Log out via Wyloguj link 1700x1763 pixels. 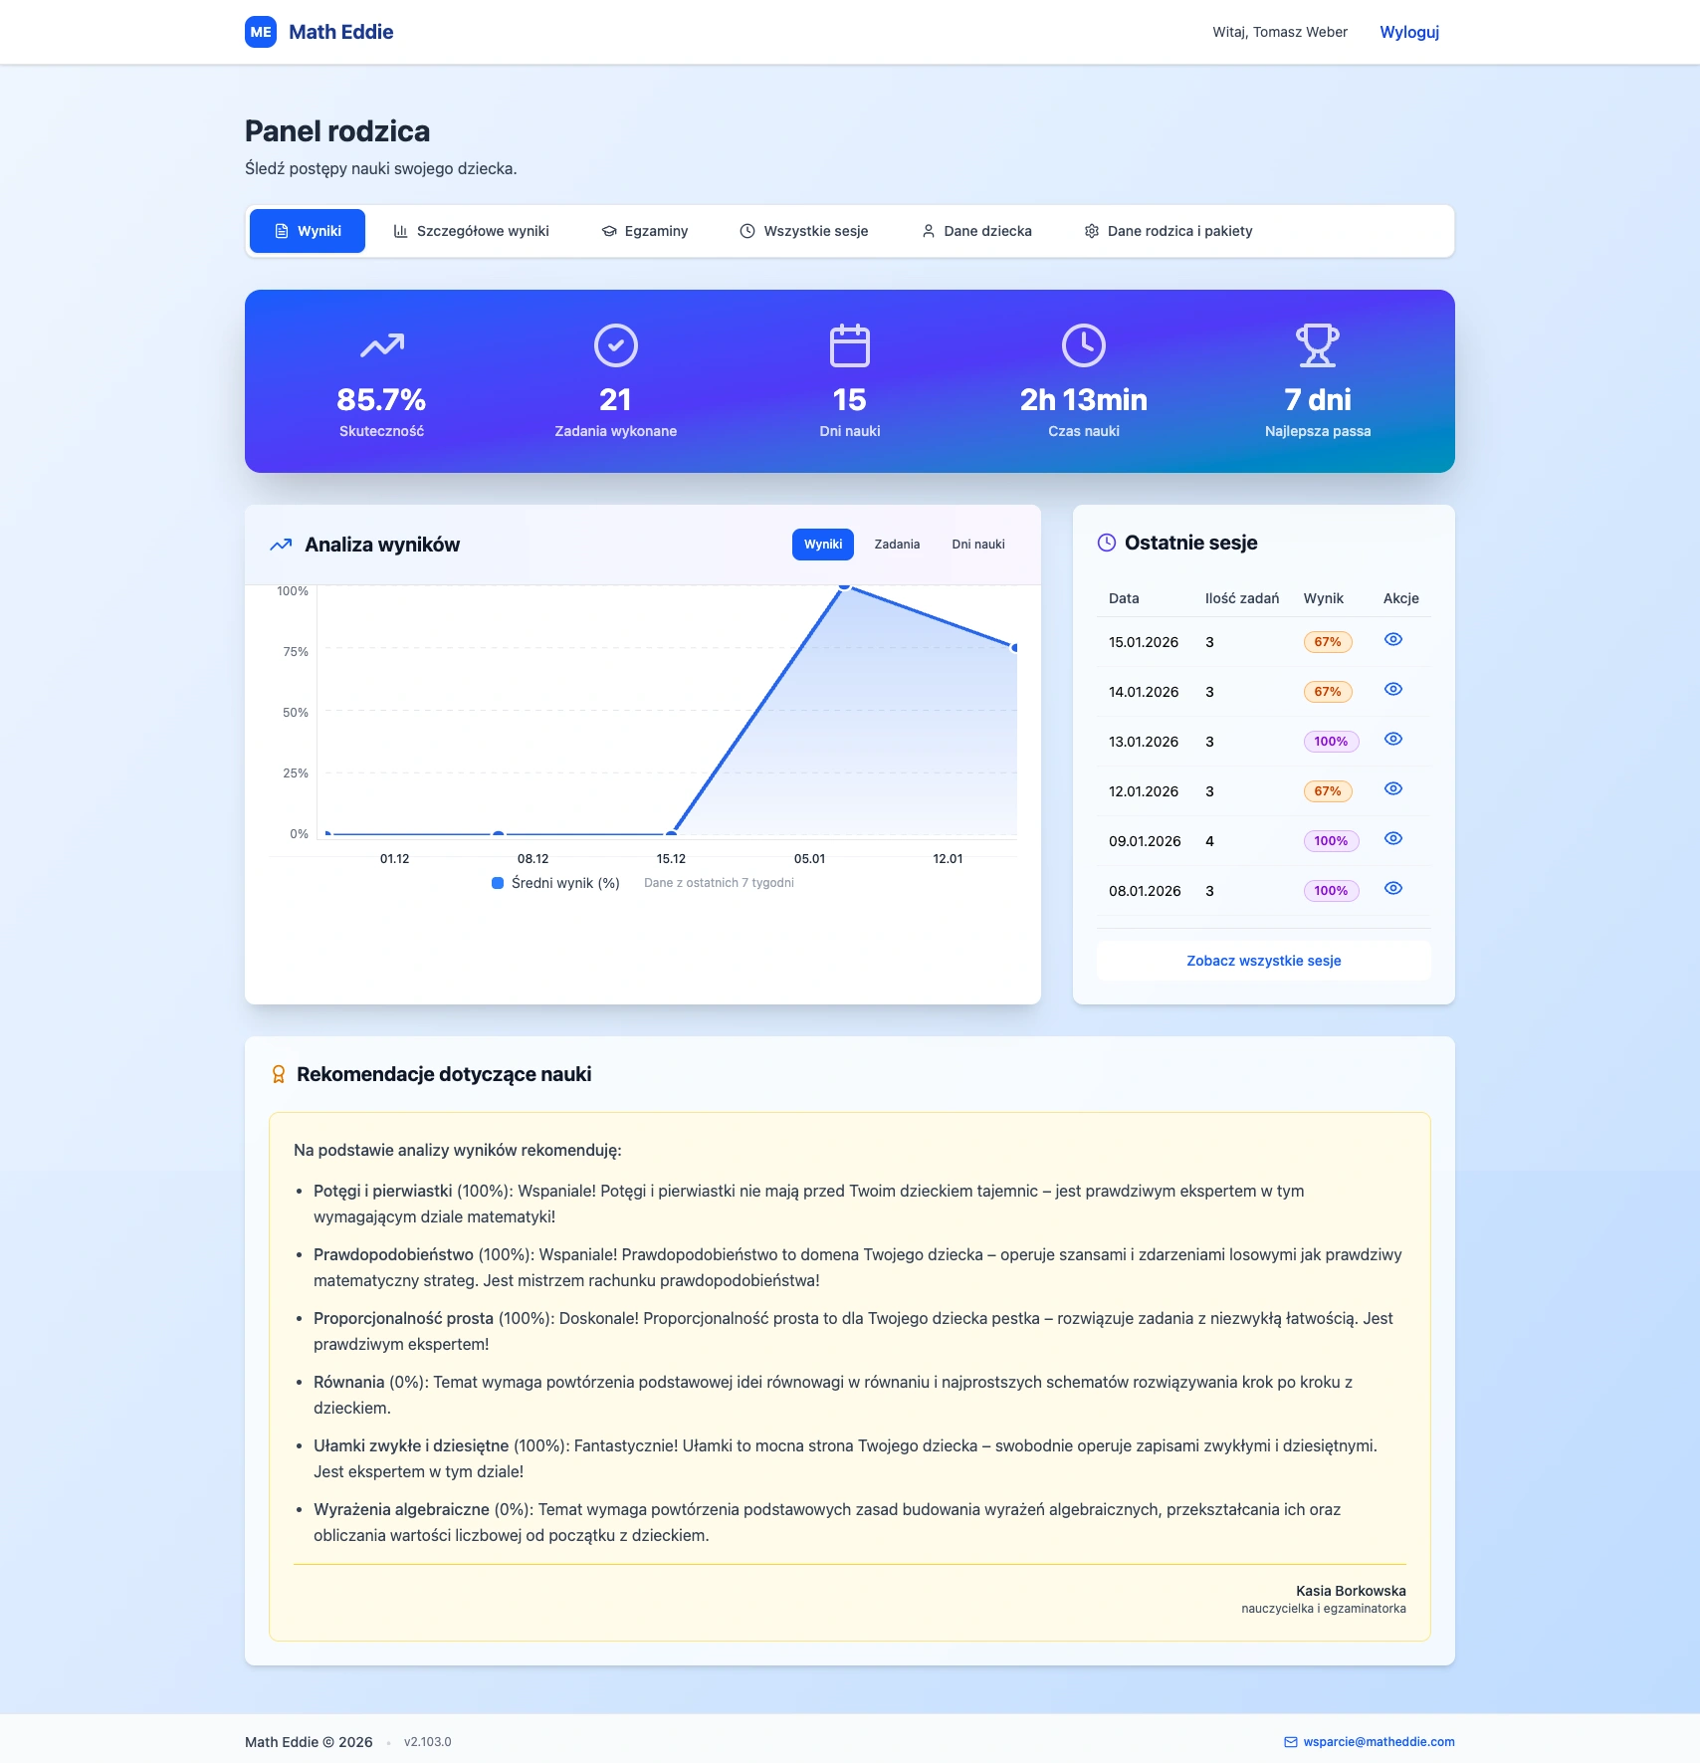(x=1409, y=32)
